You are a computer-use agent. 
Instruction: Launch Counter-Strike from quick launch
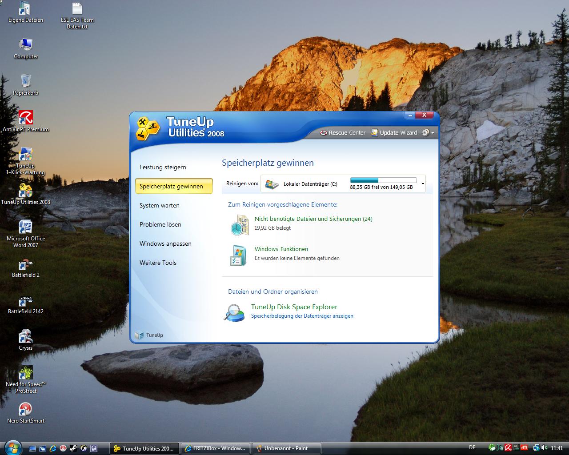click(84, 448)
